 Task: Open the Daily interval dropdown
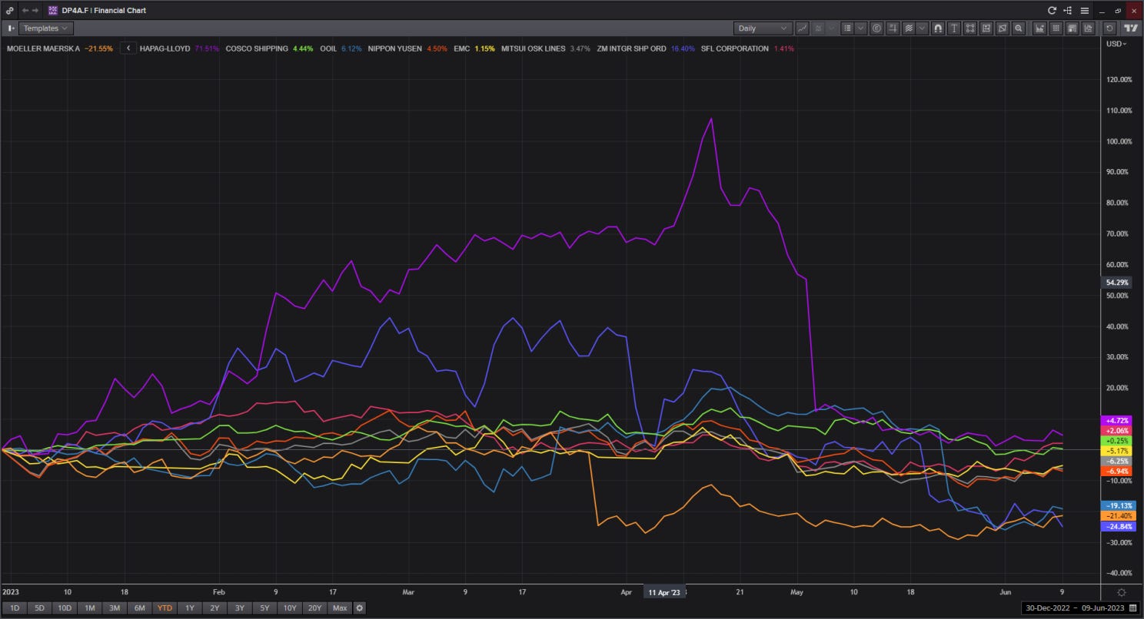point(763,28)
